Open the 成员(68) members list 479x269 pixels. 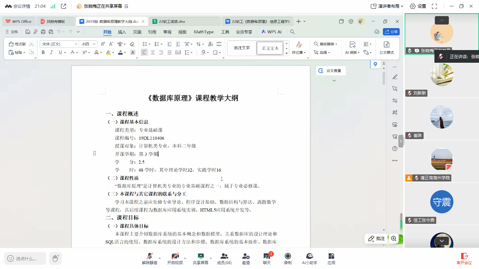click(224, 258)
